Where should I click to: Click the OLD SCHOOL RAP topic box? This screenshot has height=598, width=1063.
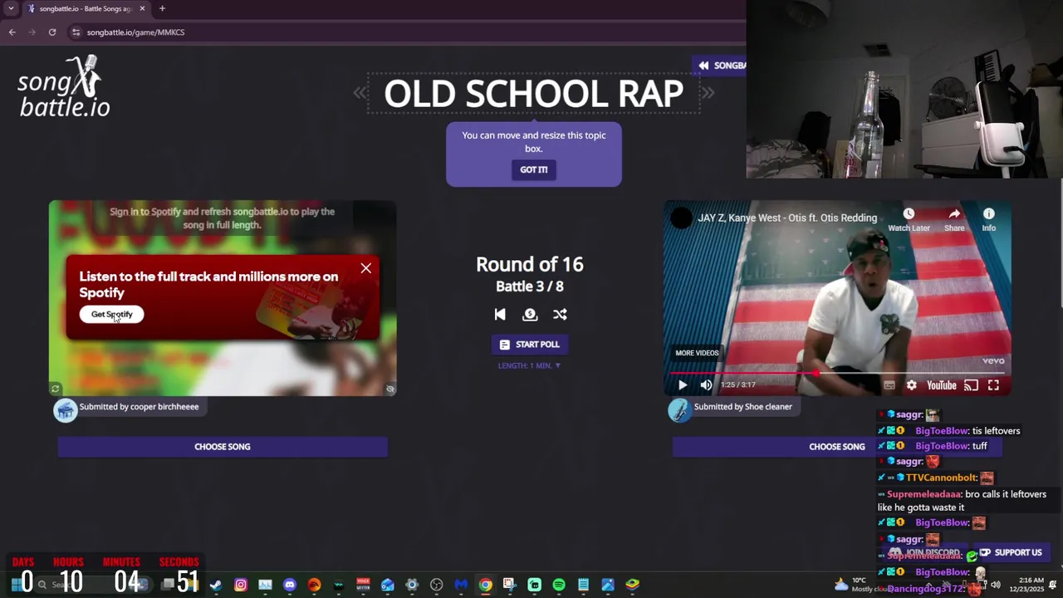point(533,94)
